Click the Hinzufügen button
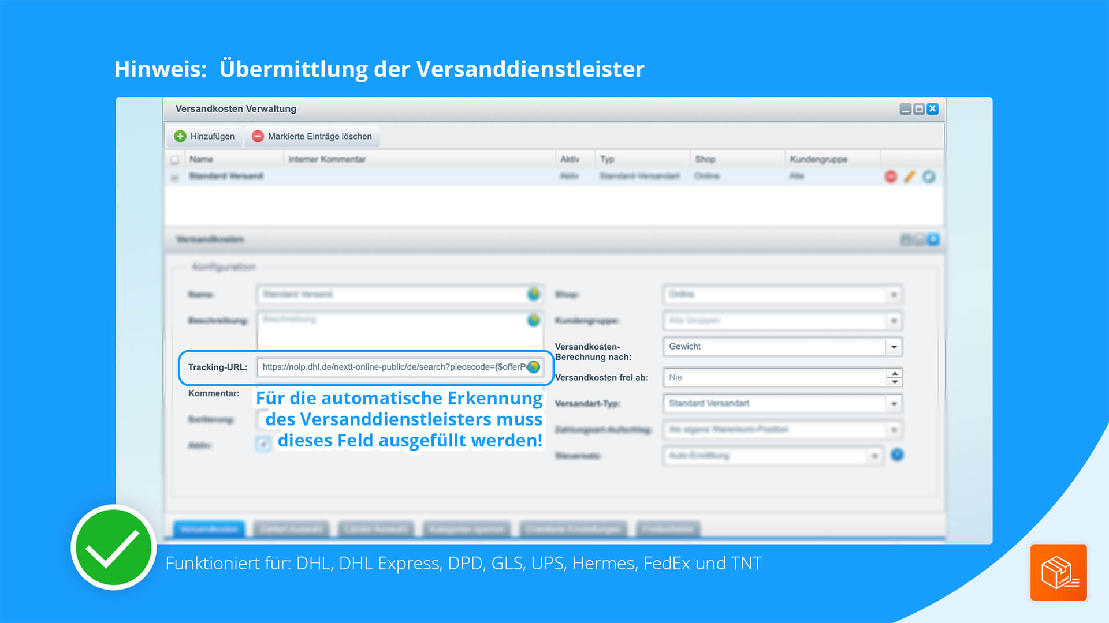The image size is (1109, 623). click(204, 136)
